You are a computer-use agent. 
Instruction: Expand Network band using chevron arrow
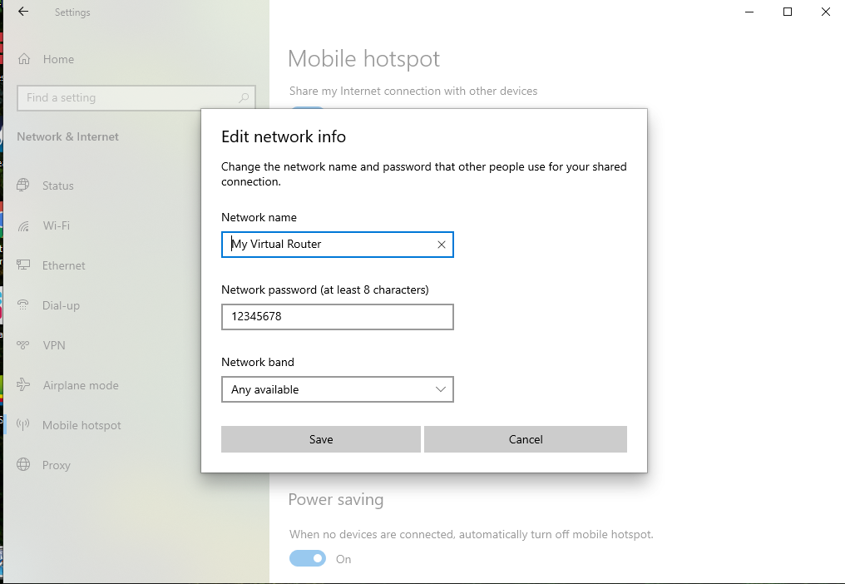point(441,389)
